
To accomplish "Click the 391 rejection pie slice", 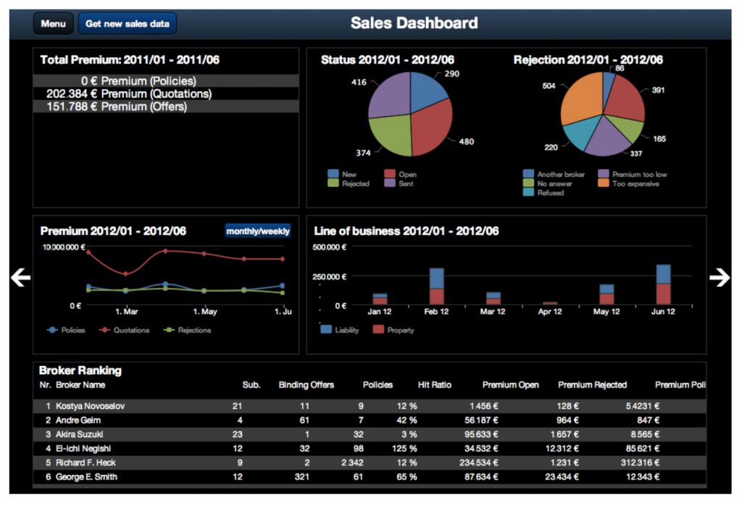I will click(625, 99).
